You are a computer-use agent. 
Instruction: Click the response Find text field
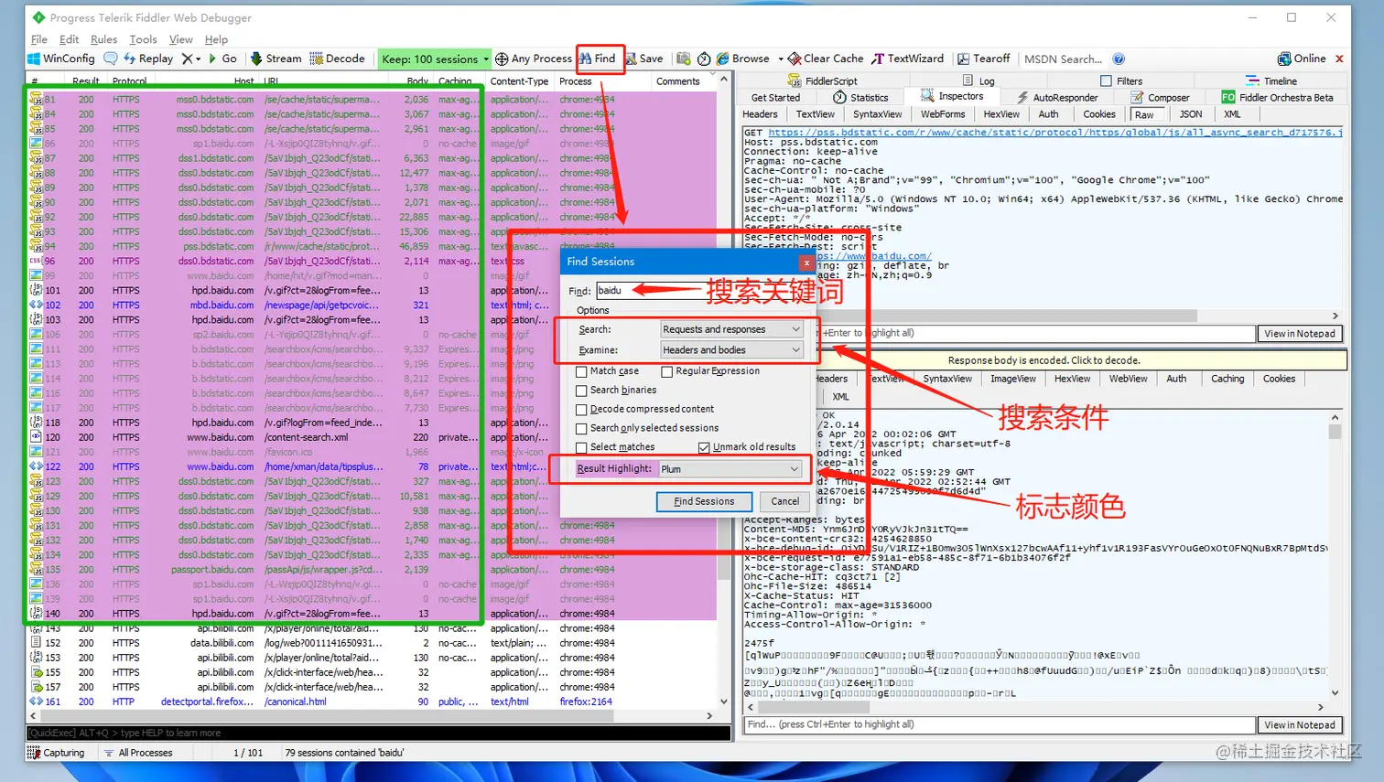coord(999,724)
